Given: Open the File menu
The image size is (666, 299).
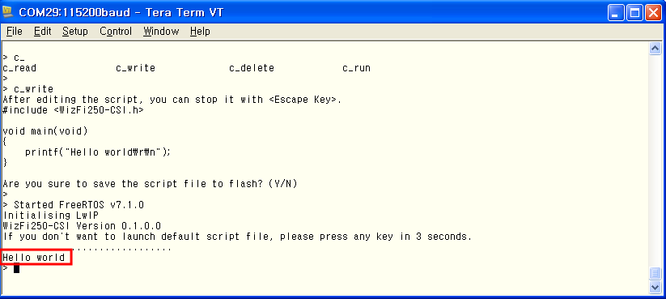Looking at the screenshot, I should (x=14, y=32).
